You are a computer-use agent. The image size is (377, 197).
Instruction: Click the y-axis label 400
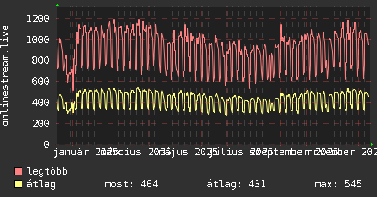coord(41,102)
